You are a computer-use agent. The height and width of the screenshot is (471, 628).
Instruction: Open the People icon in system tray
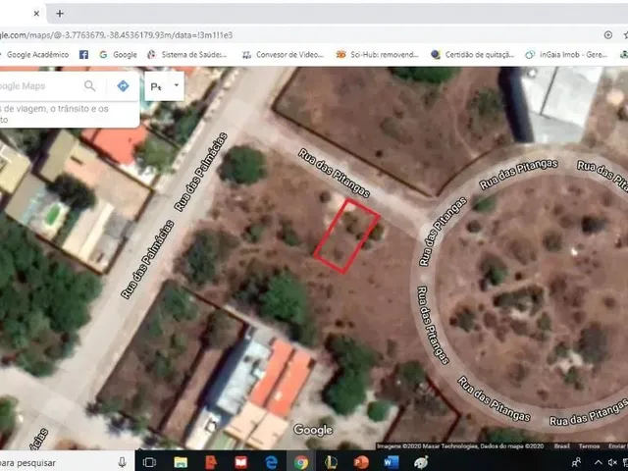pyautogui.click(x=576, y=462)
